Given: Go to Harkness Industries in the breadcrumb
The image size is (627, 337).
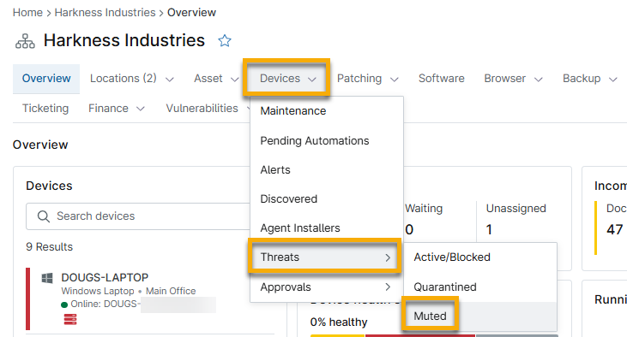Looking at the screenshot, I should point(105,13).
